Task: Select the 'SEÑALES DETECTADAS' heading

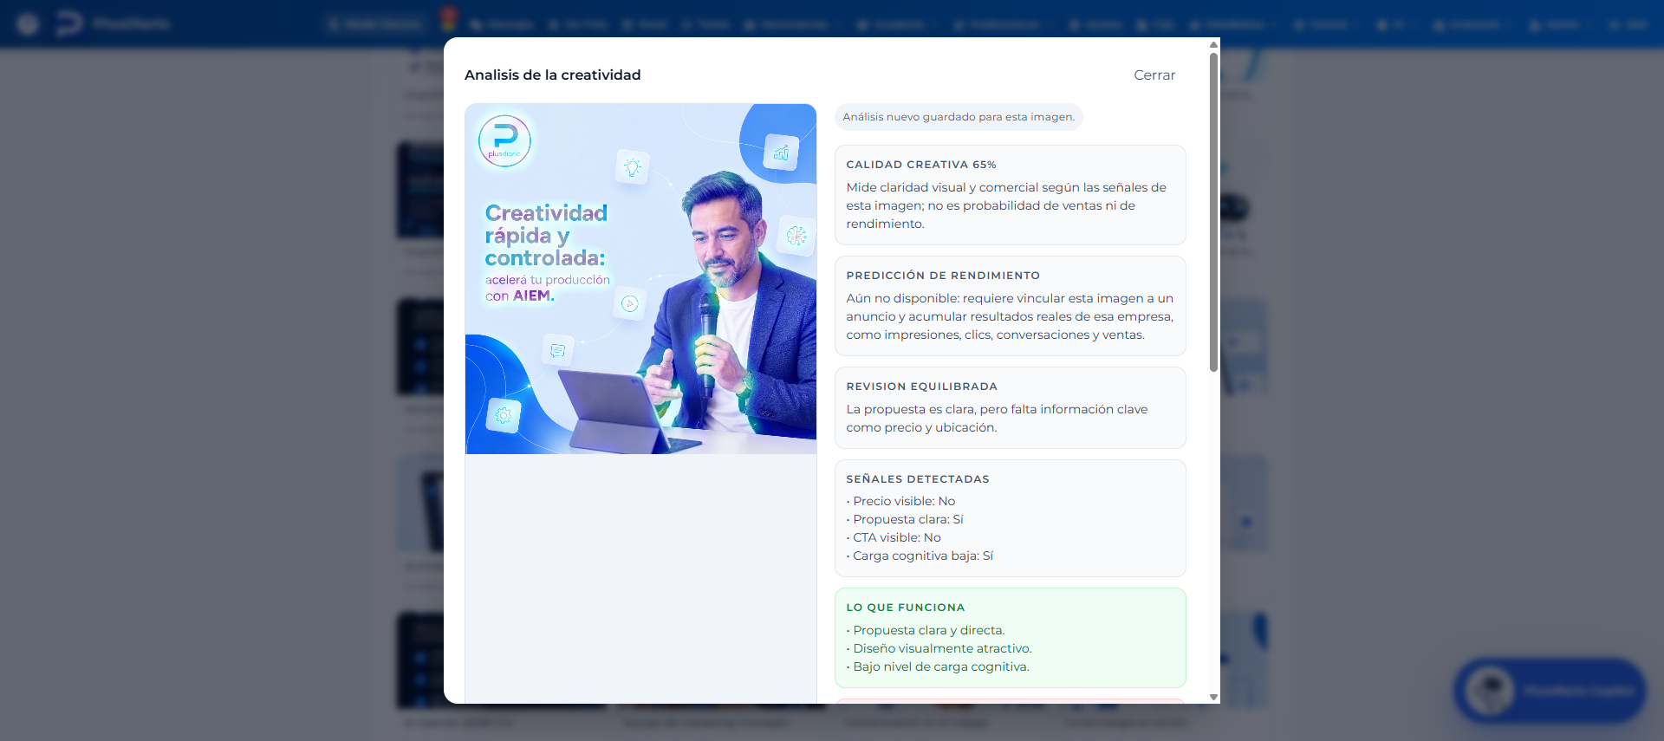Action: click(x=918, y=479)
